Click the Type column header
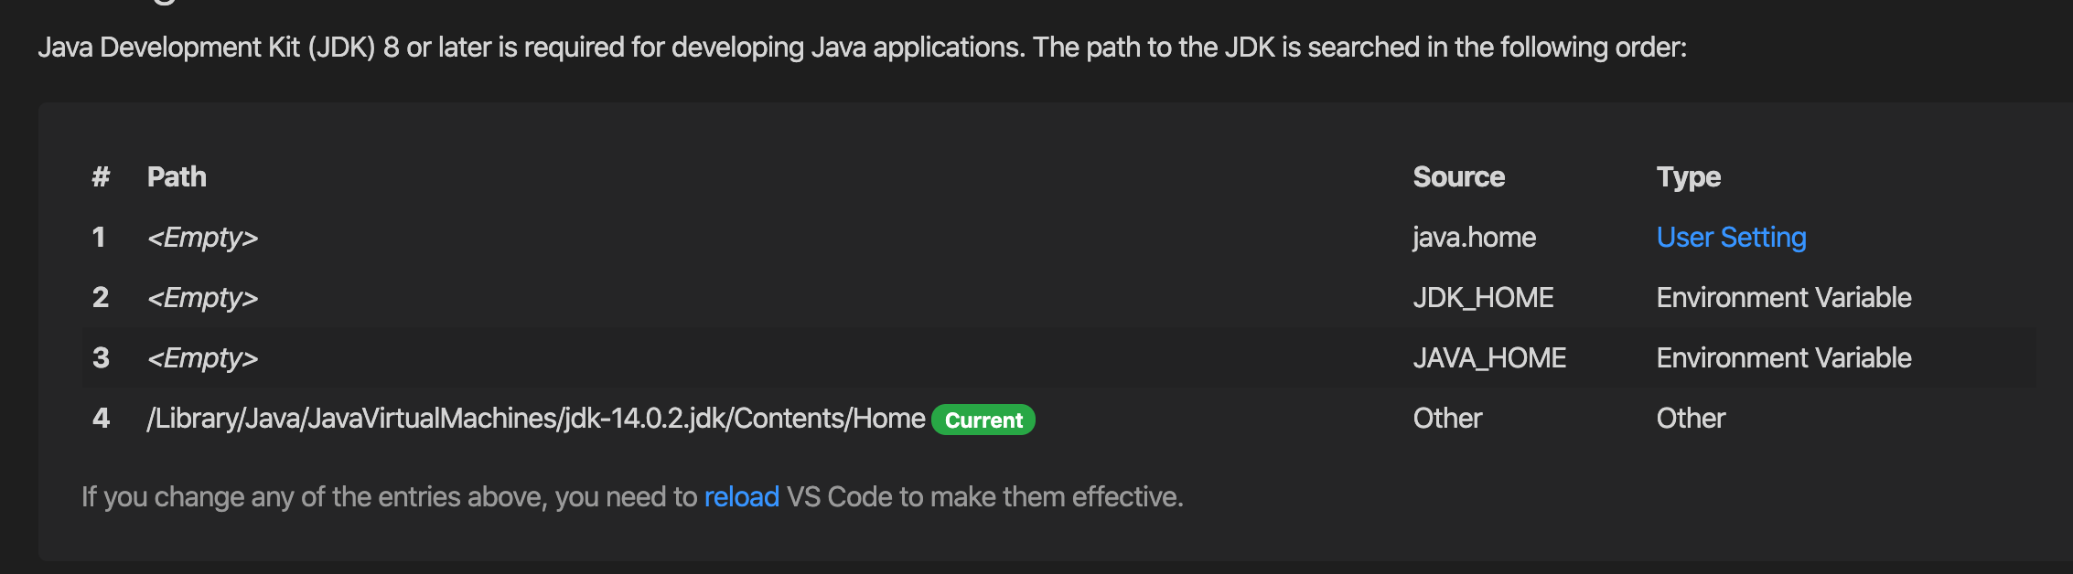 pos(1688,176)
